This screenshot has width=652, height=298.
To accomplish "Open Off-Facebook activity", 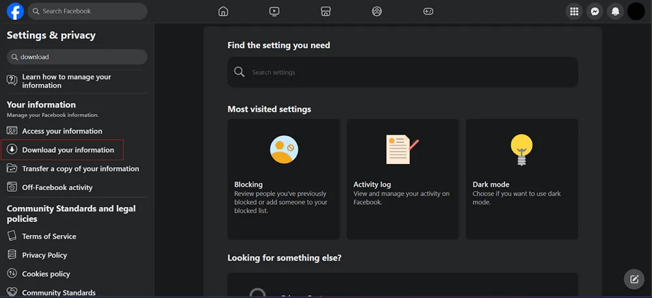I will pos(57,187).
